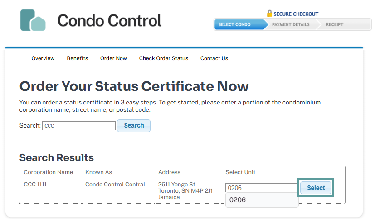Screen dimensions: 375x223
Task: Click the secure checkout padlock icon
Action: 269,14
